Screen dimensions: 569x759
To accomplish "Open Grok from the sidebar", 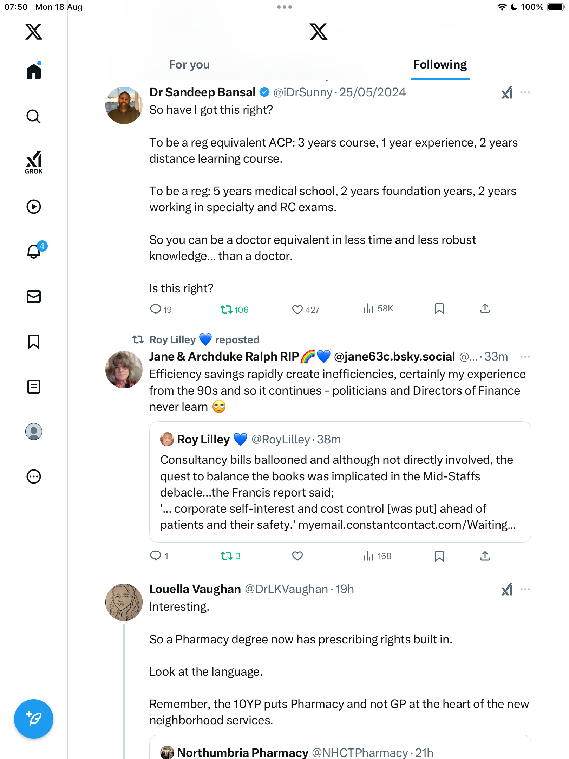I will pos(34,162).
